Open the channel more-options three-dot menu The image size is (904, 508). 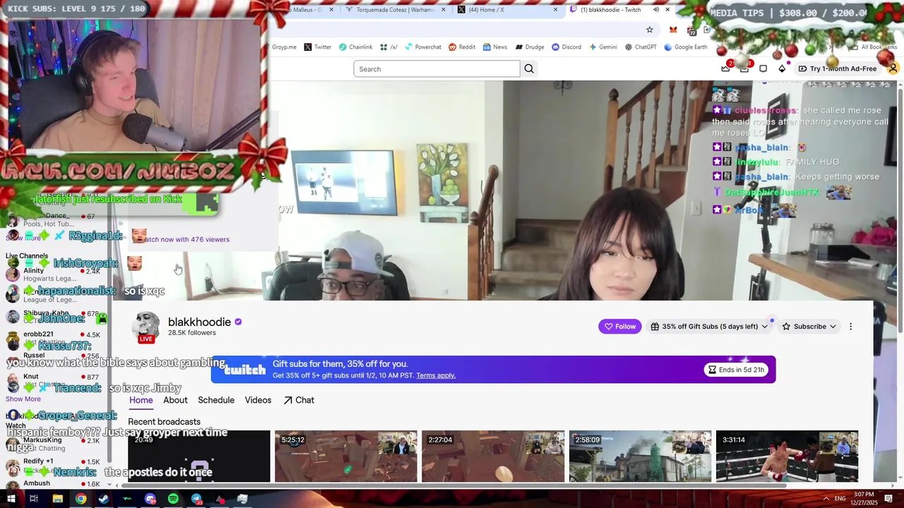click(850, 327)
